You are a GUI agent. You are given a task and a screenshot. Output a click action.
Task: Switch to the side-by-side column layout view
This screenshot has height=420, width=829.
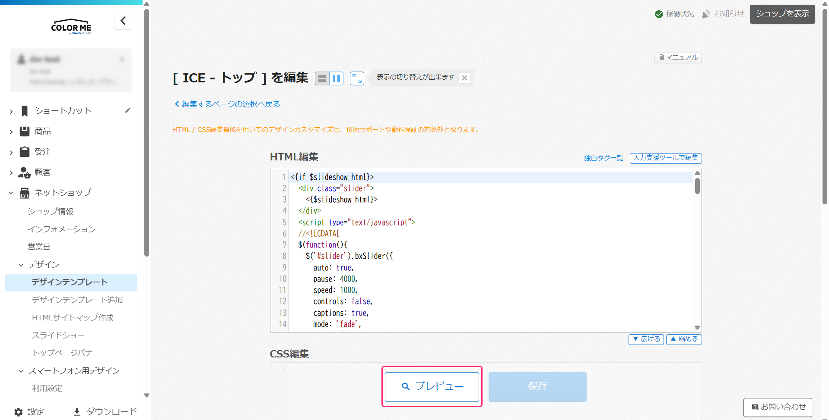(x=336, y=78)
